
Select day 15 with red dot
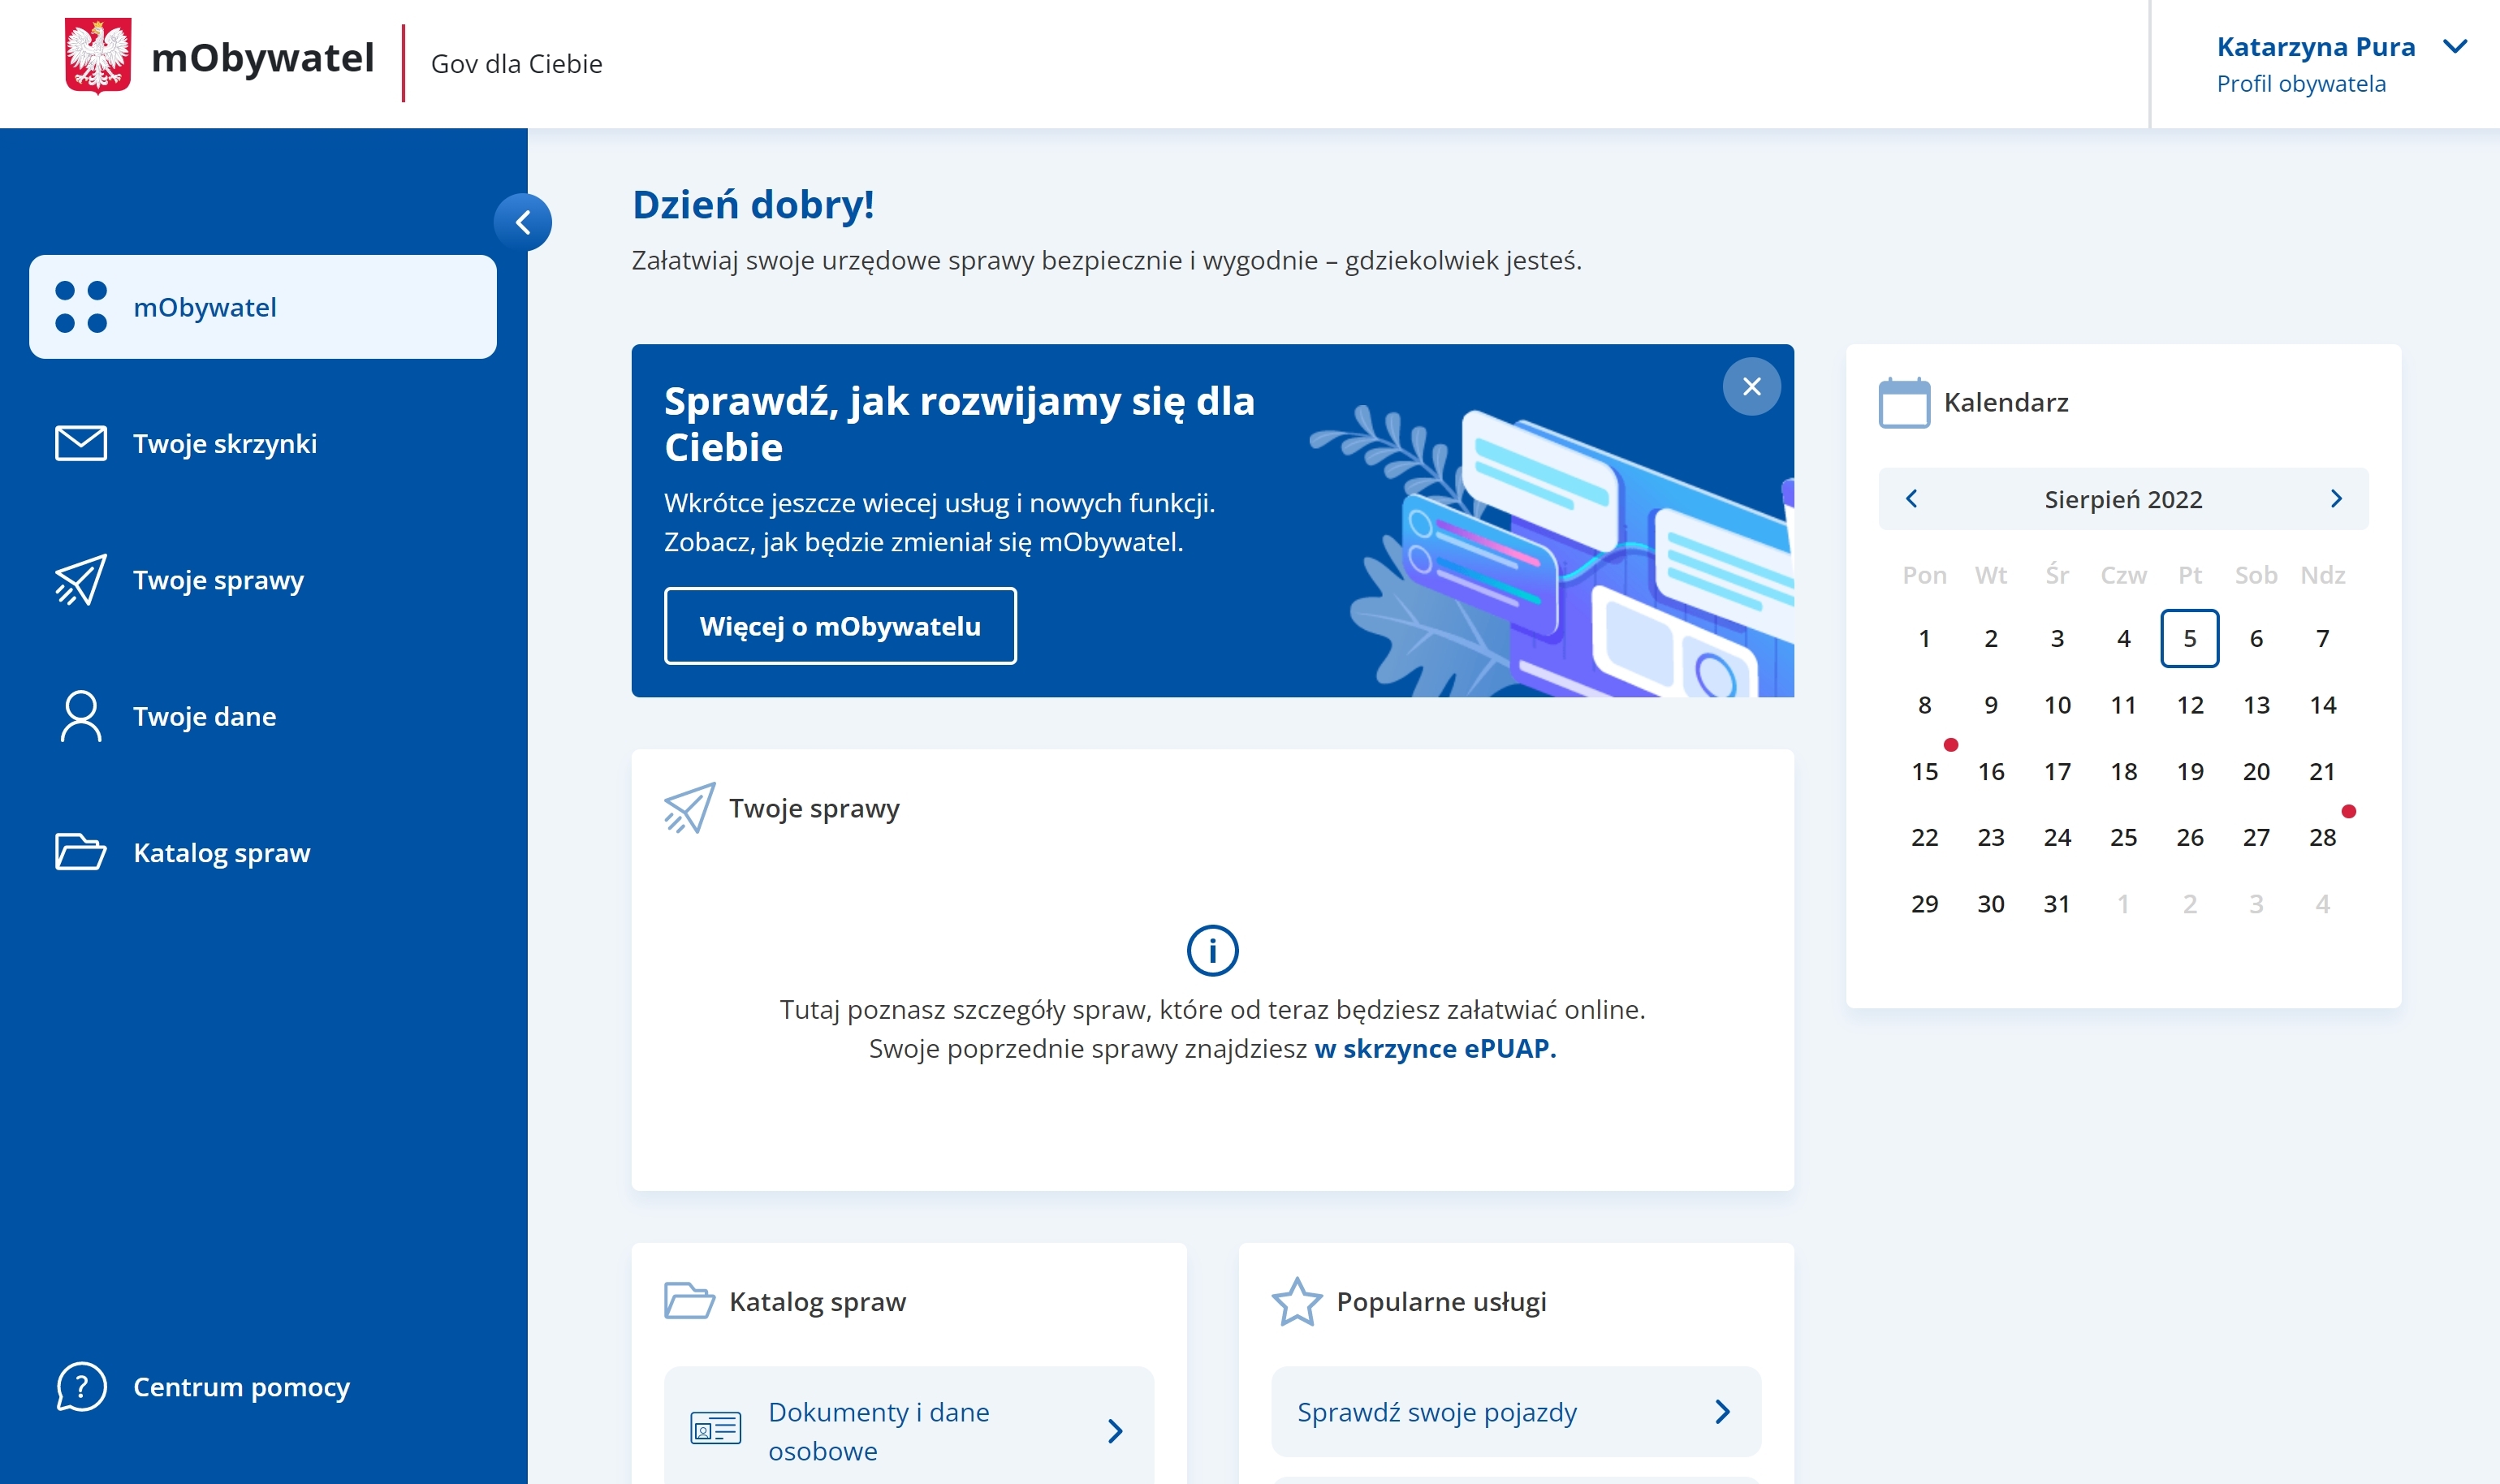coord(1924,771)
